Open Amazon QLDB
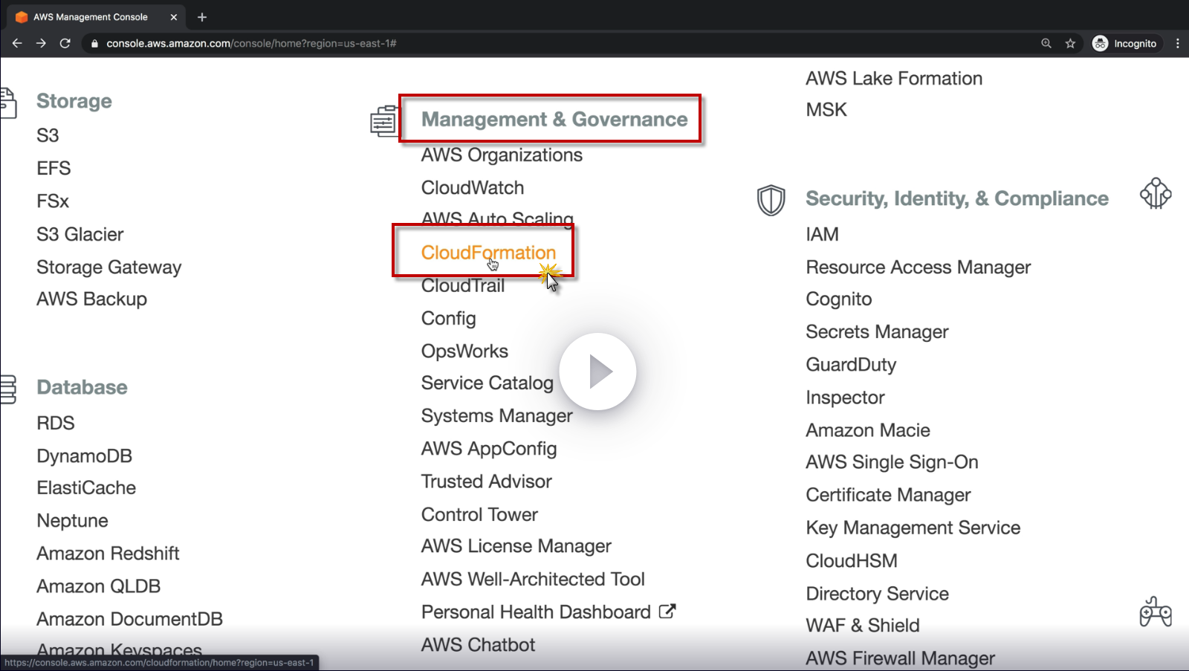The width and height of the screenshot is (1189, 671). 99,586
